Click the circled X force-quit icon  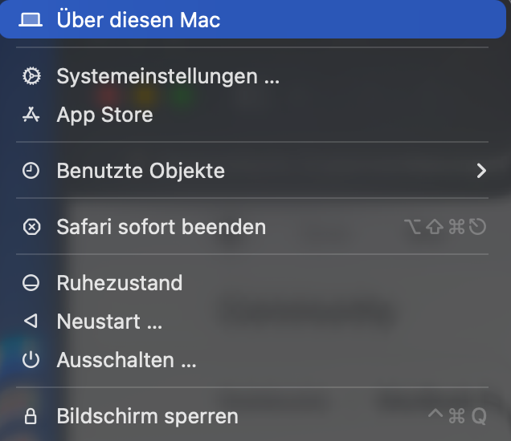click(x=31, y=227)
